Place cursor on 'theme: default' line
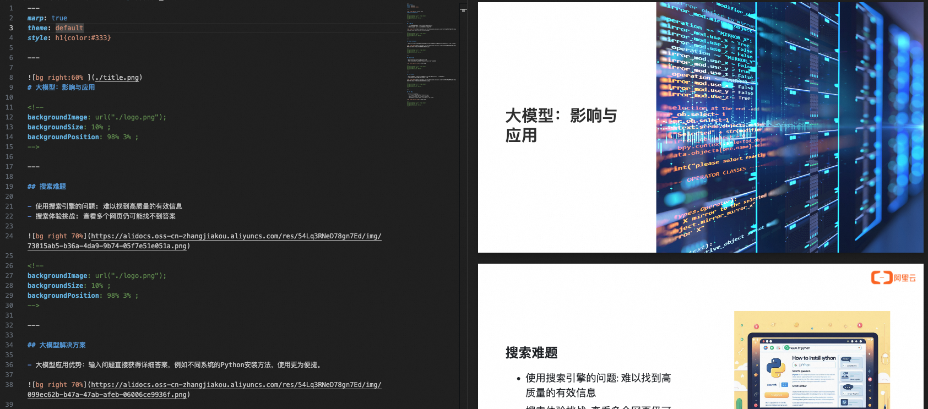Viewport: 928px width, 409px height. click(x=56, y=28)
